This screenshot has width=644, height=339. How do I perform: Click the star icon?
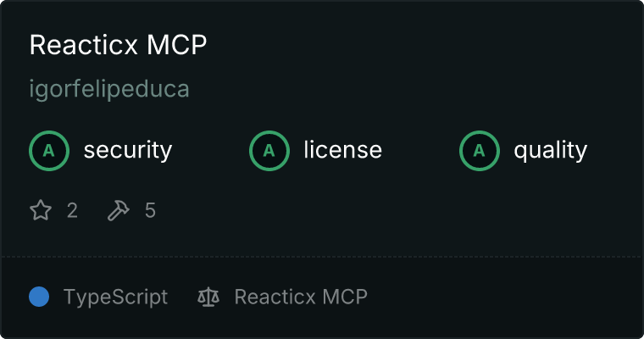(x=41, y=210)
